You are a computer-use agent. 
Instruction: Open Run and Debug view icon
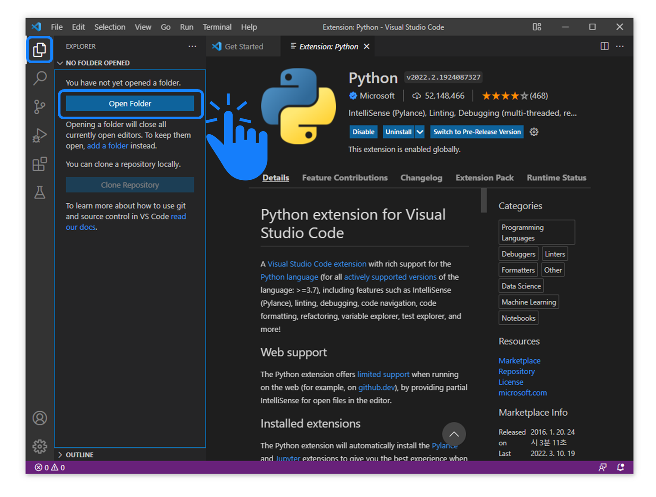pos(40,135)
